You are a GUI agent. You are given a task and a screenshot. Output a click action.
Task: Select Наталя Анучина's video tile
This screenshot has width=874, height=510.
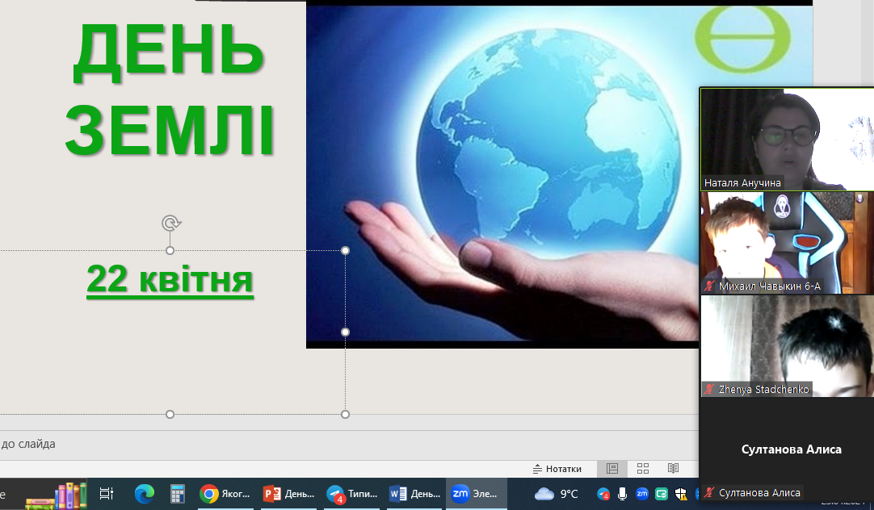[x=787, y=139]
